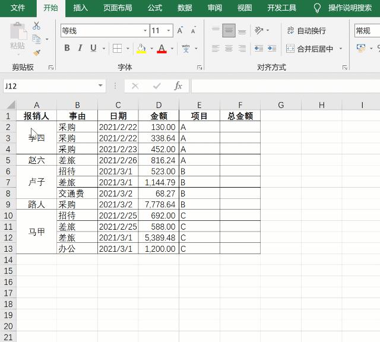380x342 pixels.
Task: Open the 视图 tab
Action: point(245,8)
